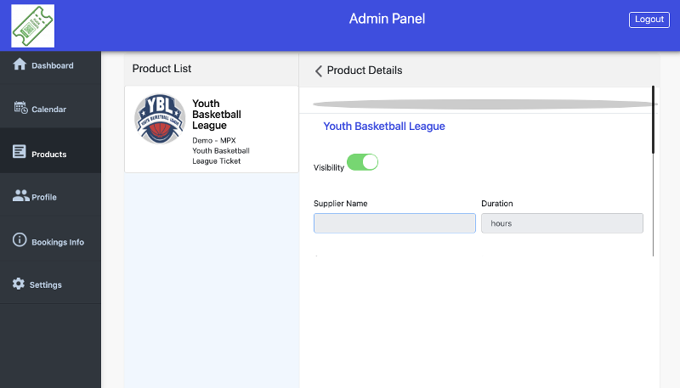Open Dashboard via the home icon
Screen dimensions: 680x388
20,64
